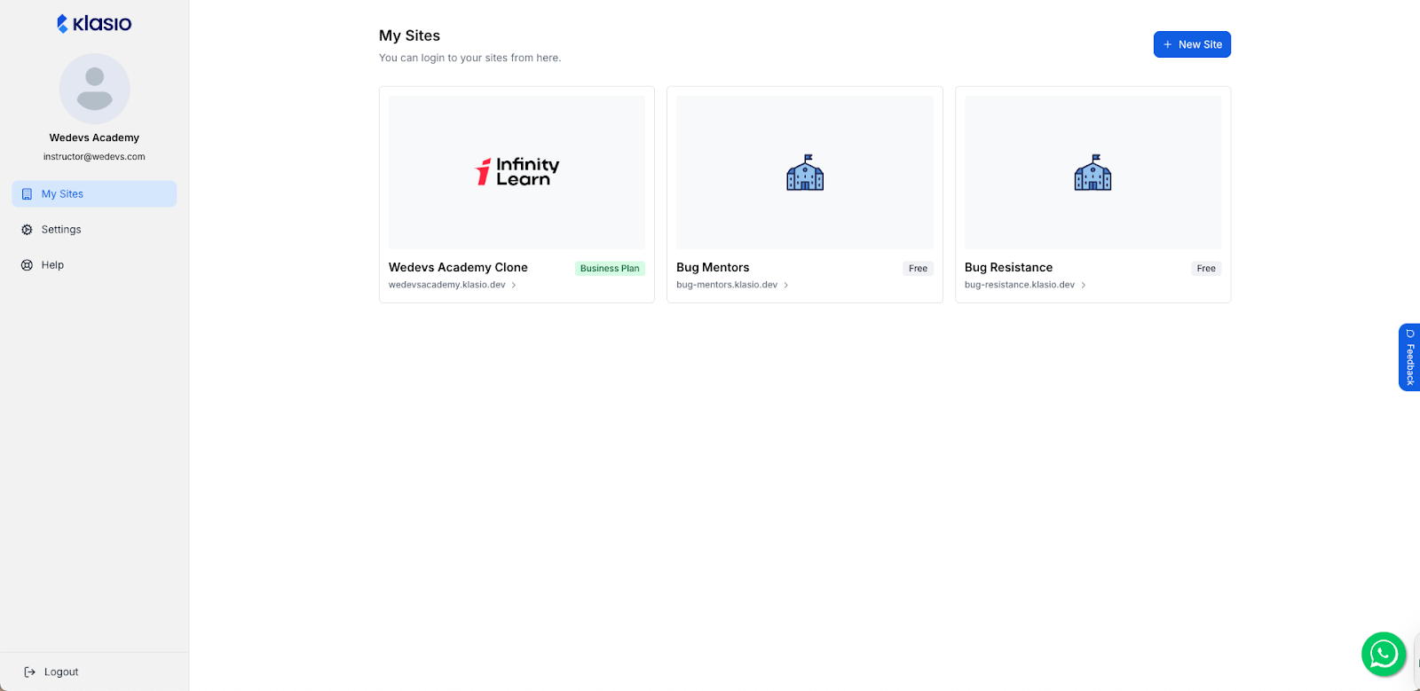Open Settings from the sidebar menu
Screen dimensions: 1420x691
(x=61, y=230)
